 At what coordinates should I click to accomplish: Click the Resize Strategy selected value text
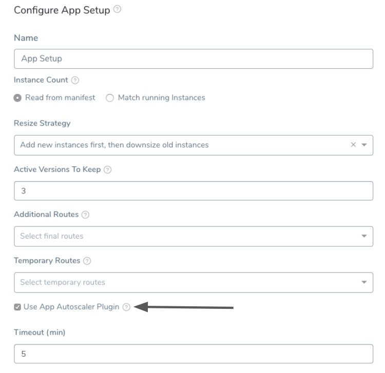[114, 145]
